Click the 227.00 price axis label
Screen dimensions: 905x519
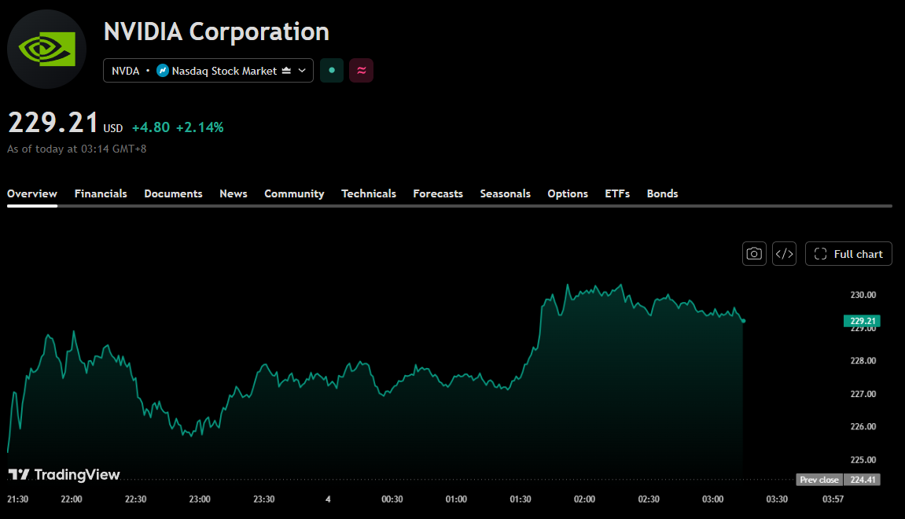863,394
